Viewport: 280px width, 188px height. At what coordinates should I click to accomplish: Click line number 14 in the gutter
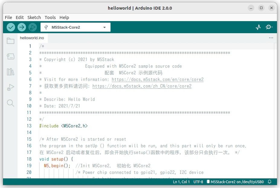tap(29, 132)
